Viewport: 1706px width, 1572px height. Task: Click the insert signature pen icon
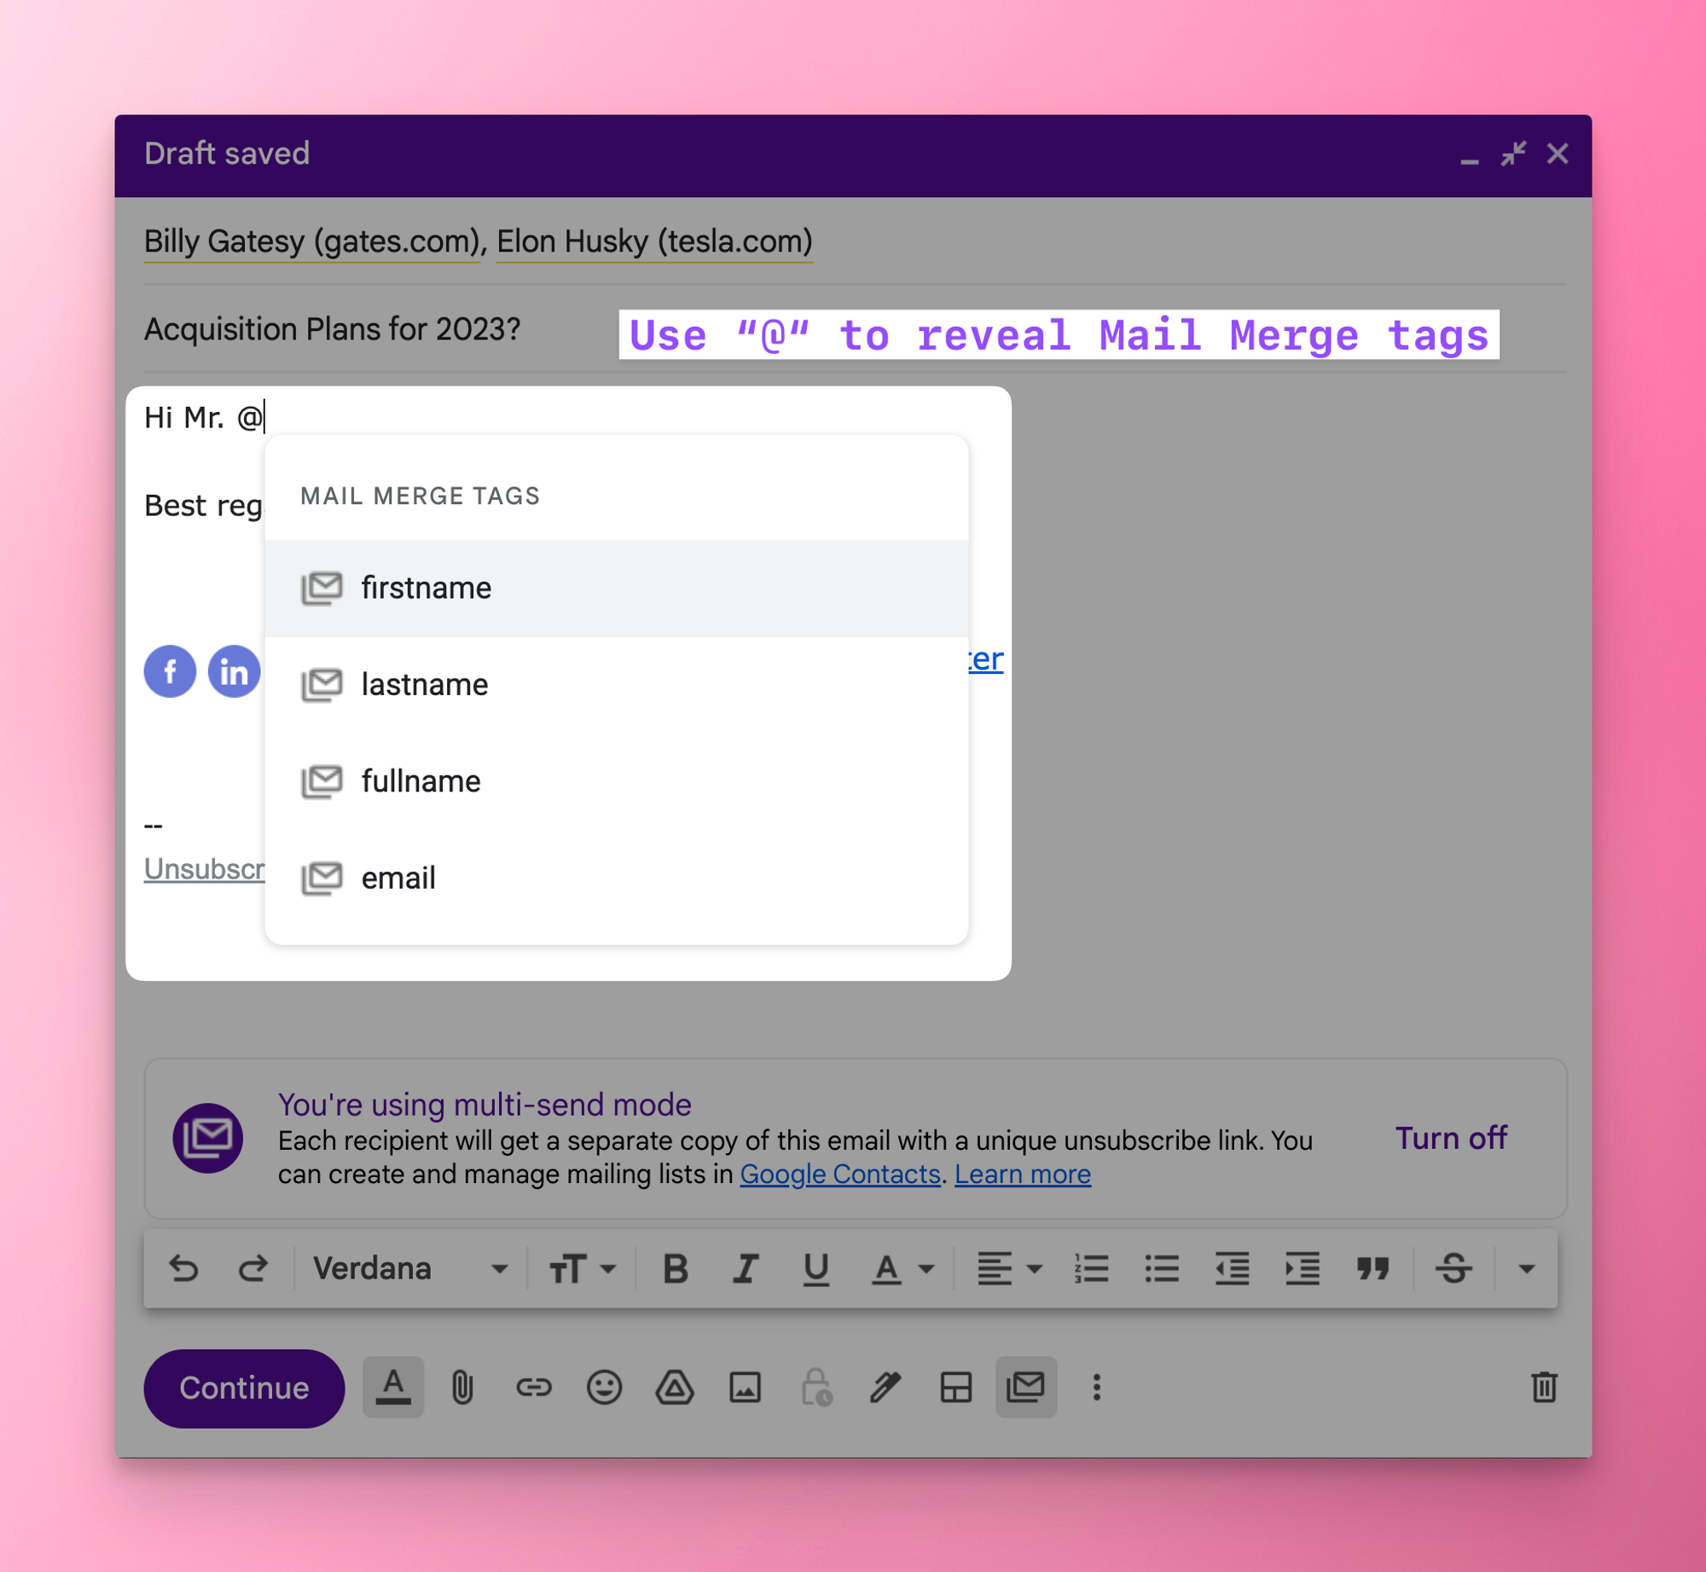pos(885,1388)
